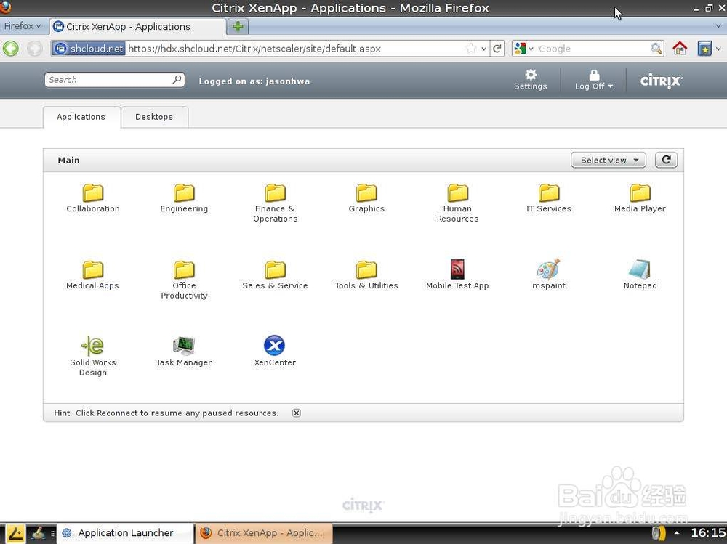Click the shcloud.net site identity button

(89, 48)
